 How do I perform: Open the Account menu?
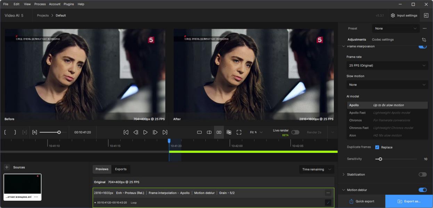point(55,4)
